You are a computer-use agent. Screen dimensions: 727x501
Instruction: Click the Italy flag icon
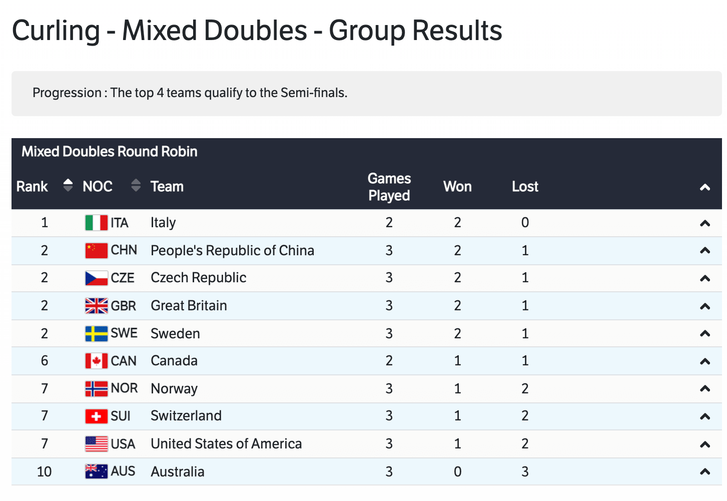[x=96, y=223]
